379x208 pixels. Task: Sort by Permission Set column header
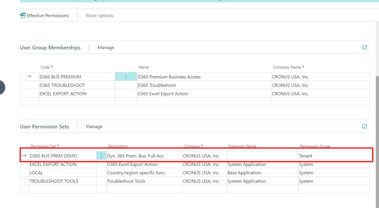point(45,146)
